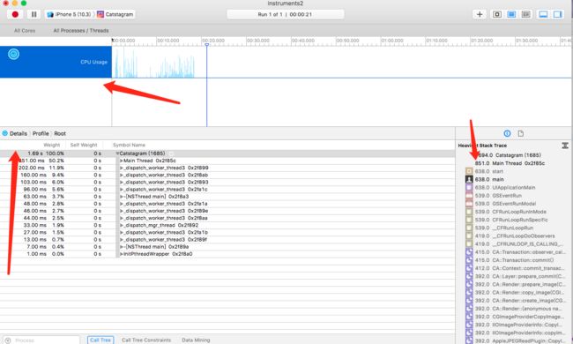Expand the Main Thread 0x2f85c row

122,161
